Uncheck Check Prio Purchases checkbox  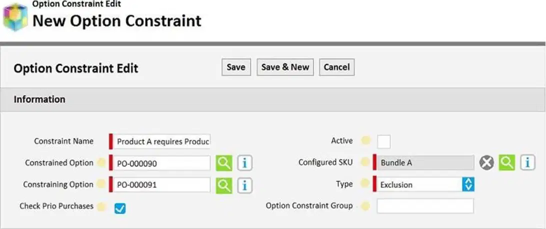click(x=120, y=208)
